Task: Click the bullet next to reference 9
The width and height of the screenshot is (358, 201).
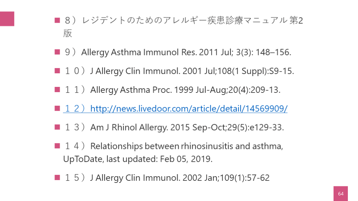Action: point(57,52)
